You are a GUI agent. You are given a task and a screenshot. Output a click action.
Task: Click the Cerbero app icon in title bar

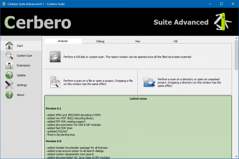pyautogui.click(x=4, y=4)
